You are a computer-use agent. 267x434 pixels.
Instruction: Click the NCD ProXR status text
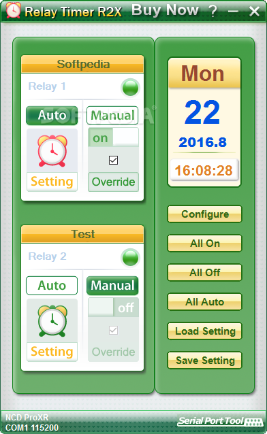[x=27, y=417]
